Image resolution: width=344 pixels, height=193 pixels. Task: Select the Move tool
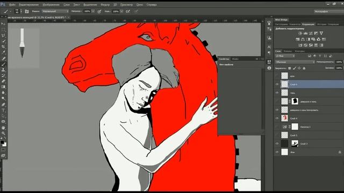pos(3,24)
